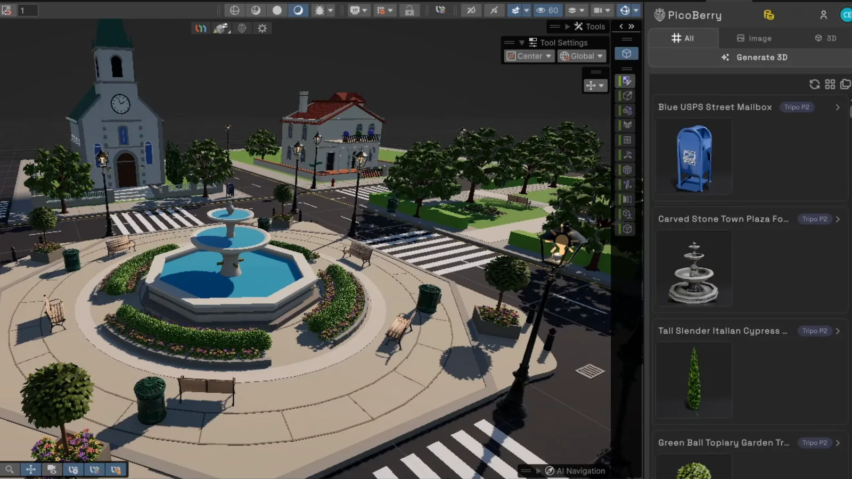
Task: Open the stone fountain model thumbnail
Action: (x=693, y=269)
